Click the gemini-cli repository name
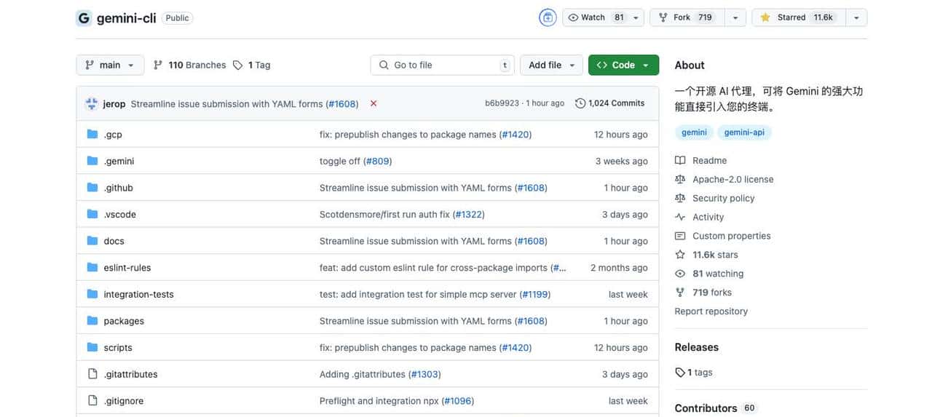Viewport: 932px width, 417px height. (127, 18)
